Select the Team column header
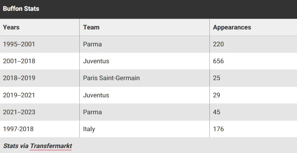The image size is (297, 153). [x=91, y=27]
